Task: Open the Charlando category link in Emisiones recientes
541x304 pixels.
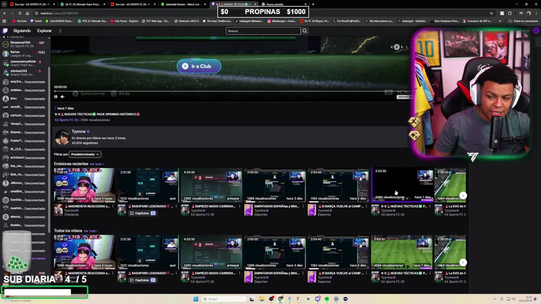Action: pos(71,214)
